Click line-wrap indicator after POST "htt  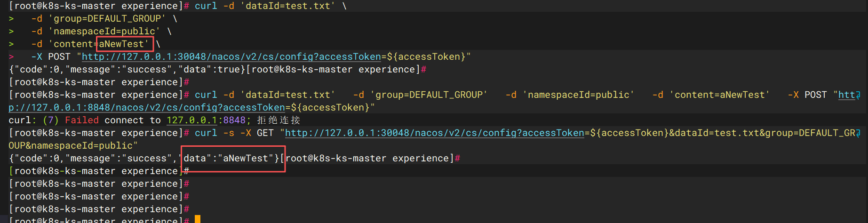point(858,96)
